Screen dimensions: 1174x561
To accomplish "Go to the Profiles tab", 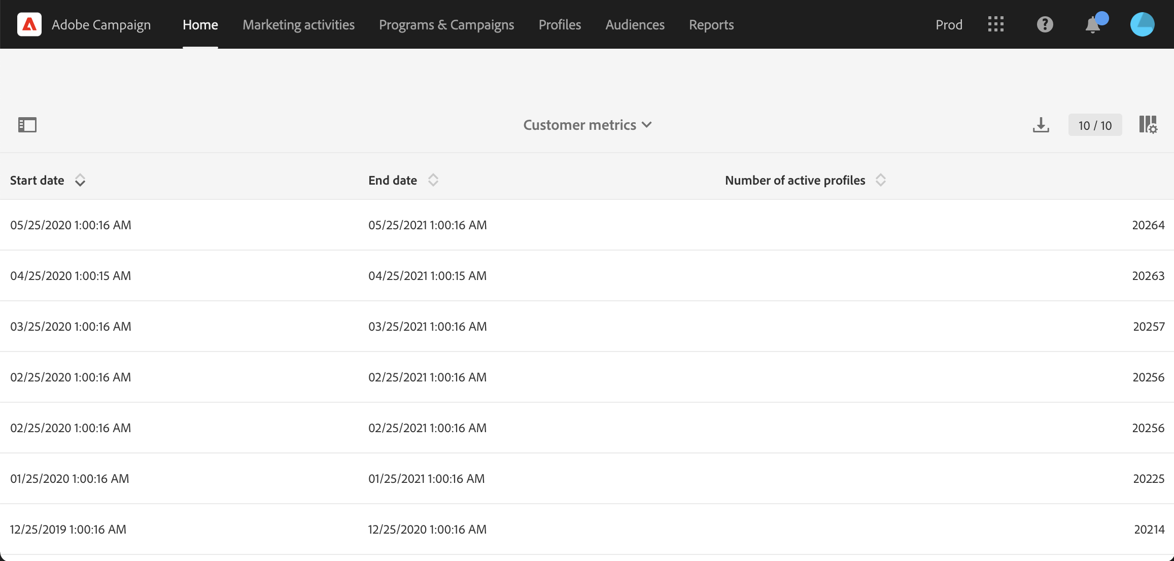I will [x=560, y=24].
